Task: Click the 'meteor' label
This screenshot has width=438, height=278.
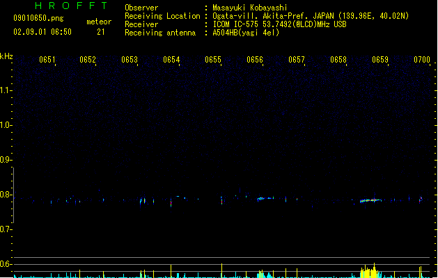Action: 99,22
